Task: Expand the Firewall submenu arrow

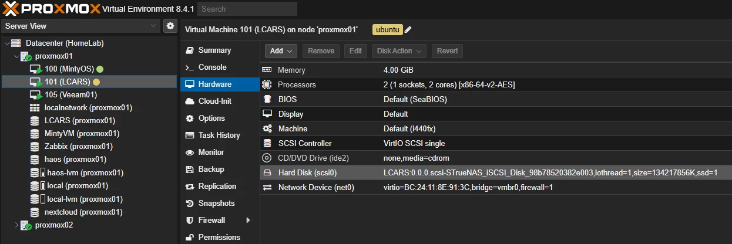Action: pyautogui.click(x=248, y=220)
